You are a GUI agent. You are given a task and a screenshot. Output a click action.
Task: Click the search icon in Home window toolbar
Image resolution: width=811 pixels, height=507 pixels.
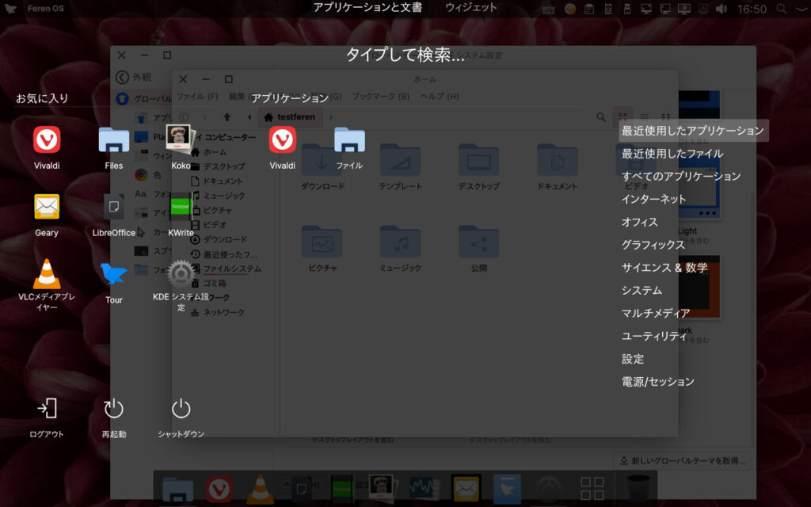click(601, 117)
